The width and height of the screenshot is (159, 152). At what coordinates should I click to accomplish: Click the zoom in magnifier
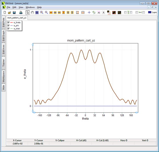42,12
